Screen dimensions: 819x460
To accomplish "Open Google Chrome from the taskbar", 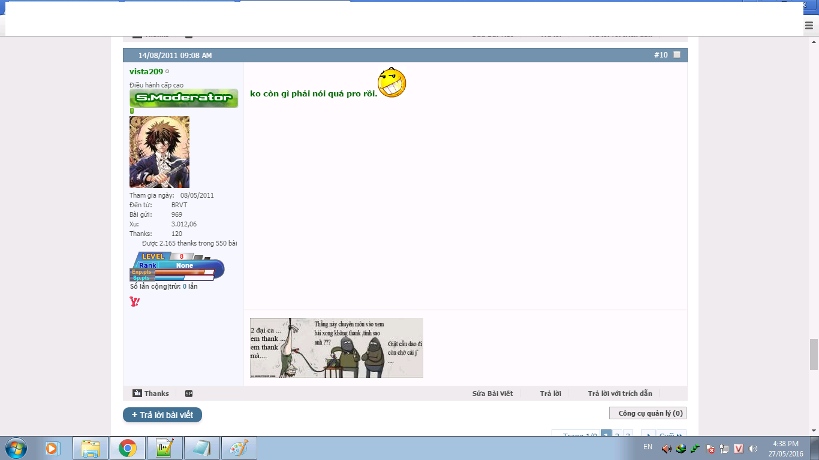I will (x=127, y=448).
